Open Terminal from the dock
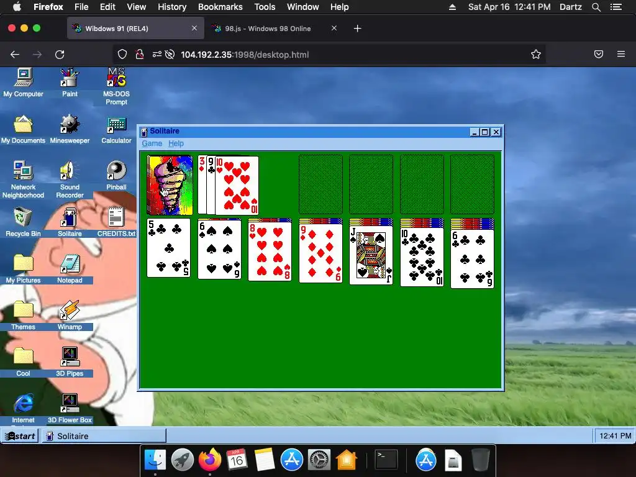The image size is (636, 477). 386,460
